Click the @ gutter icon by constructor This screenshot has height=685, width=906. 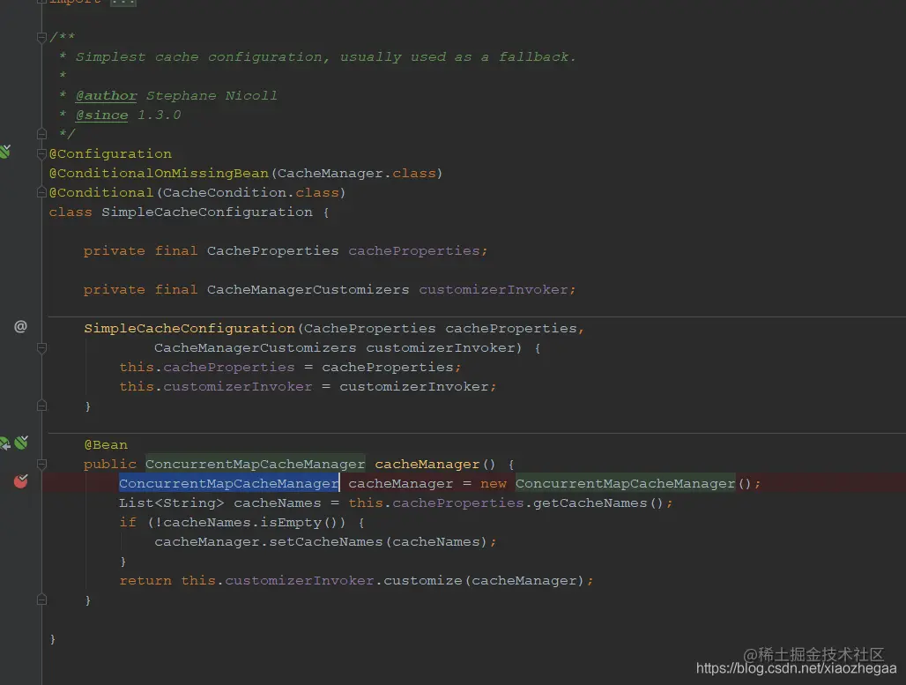click(x=20, y=326)
